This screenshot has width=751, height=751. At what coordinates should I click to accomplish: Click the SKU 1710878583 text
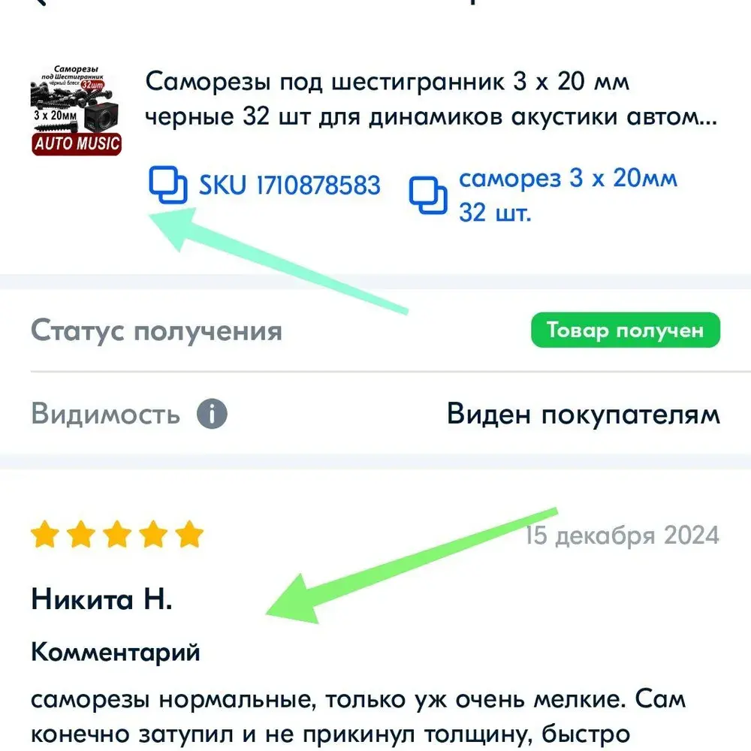tap(290, 185)
